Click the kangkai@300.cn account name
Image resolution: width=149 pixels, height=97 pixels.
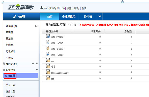coord(54,8)
